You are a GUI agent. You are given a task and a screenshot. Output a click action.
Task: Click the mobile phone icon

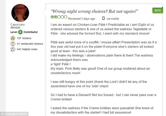(x=103, y=18)
